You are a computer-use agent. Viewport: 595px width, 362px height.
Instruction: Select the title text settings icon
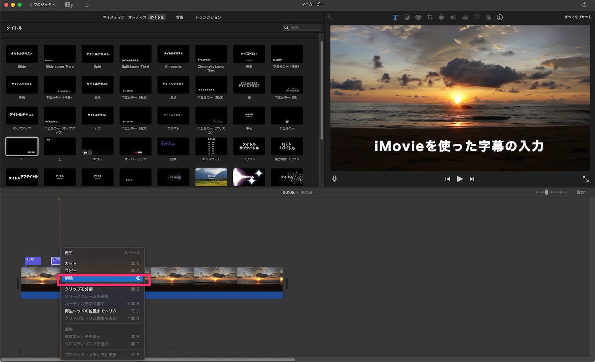point(395,17)
